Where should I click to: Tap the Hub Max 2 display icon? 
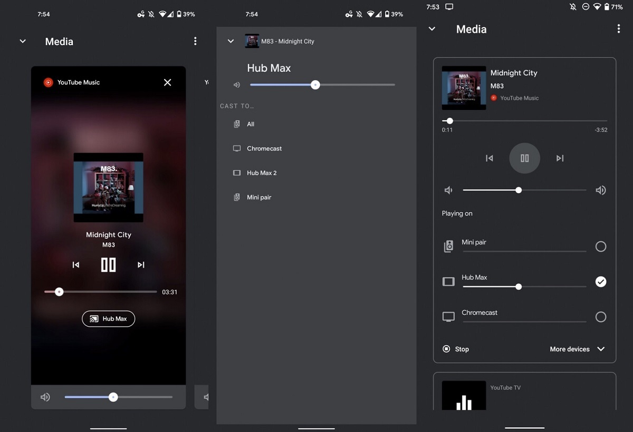(237, 173)
